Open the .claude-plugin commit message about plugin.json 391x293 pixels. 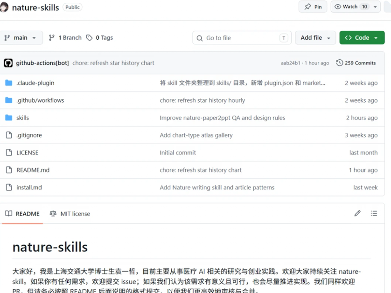242,83
